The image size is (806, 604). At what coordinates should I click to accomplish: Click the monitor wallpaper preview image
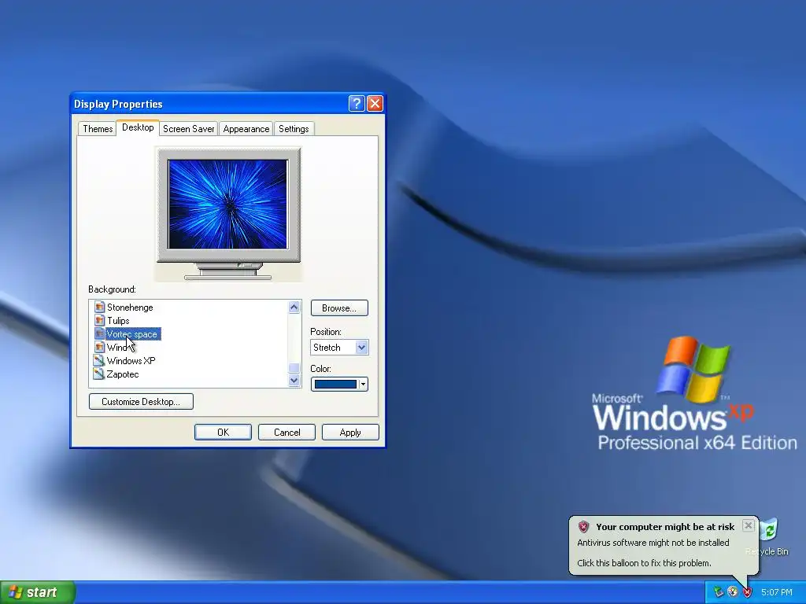pos(227,204)
